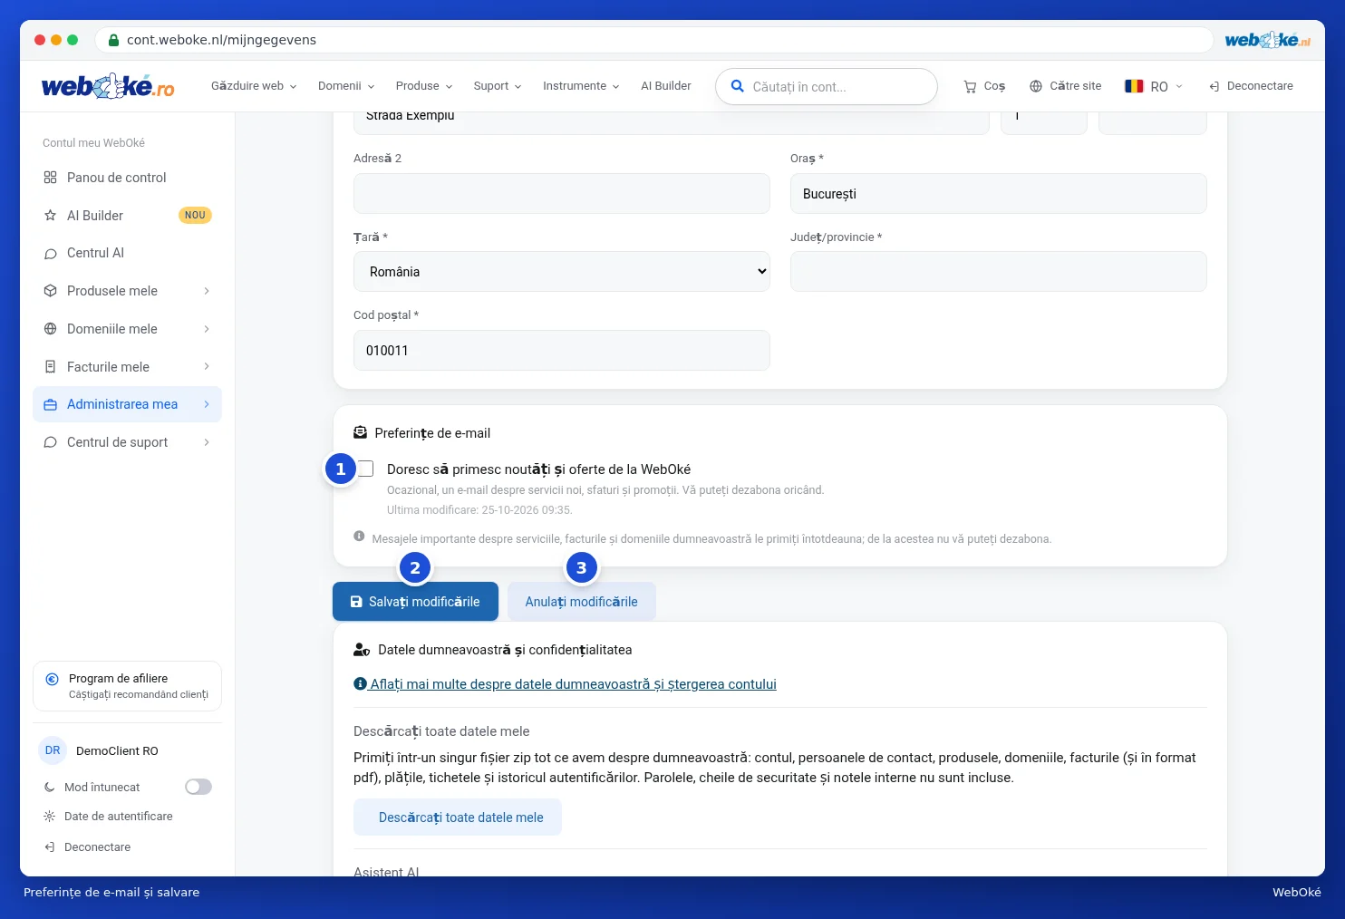Click the Romanian flag language icon
1345x919 pixels.
coord(1134,86)
